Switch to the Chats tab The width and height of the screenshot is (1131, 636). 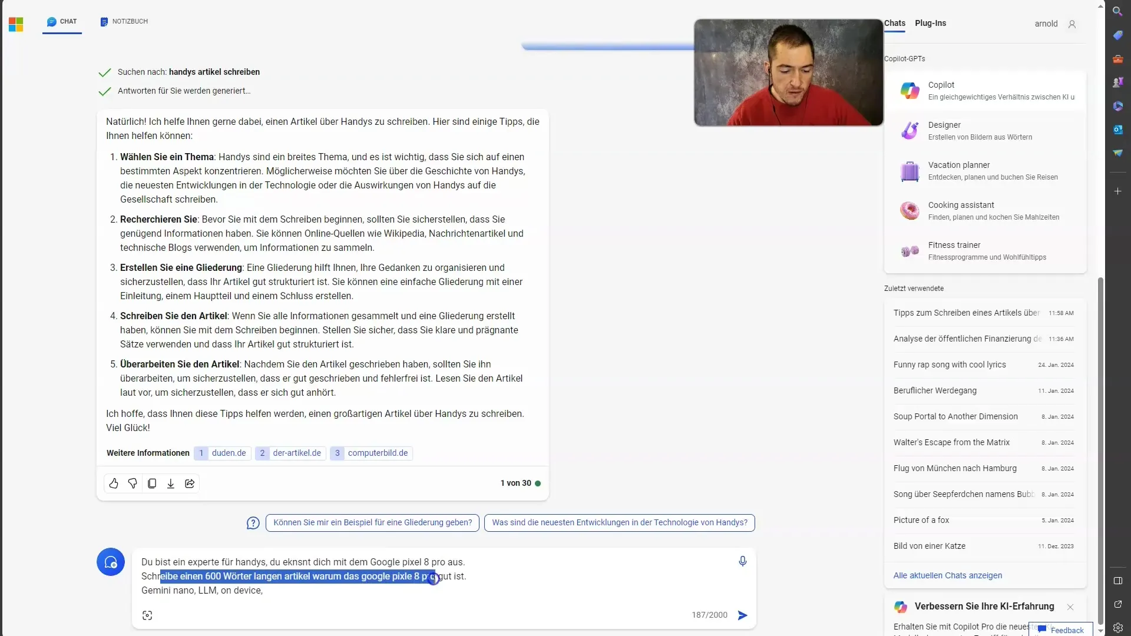coord(894,22)
